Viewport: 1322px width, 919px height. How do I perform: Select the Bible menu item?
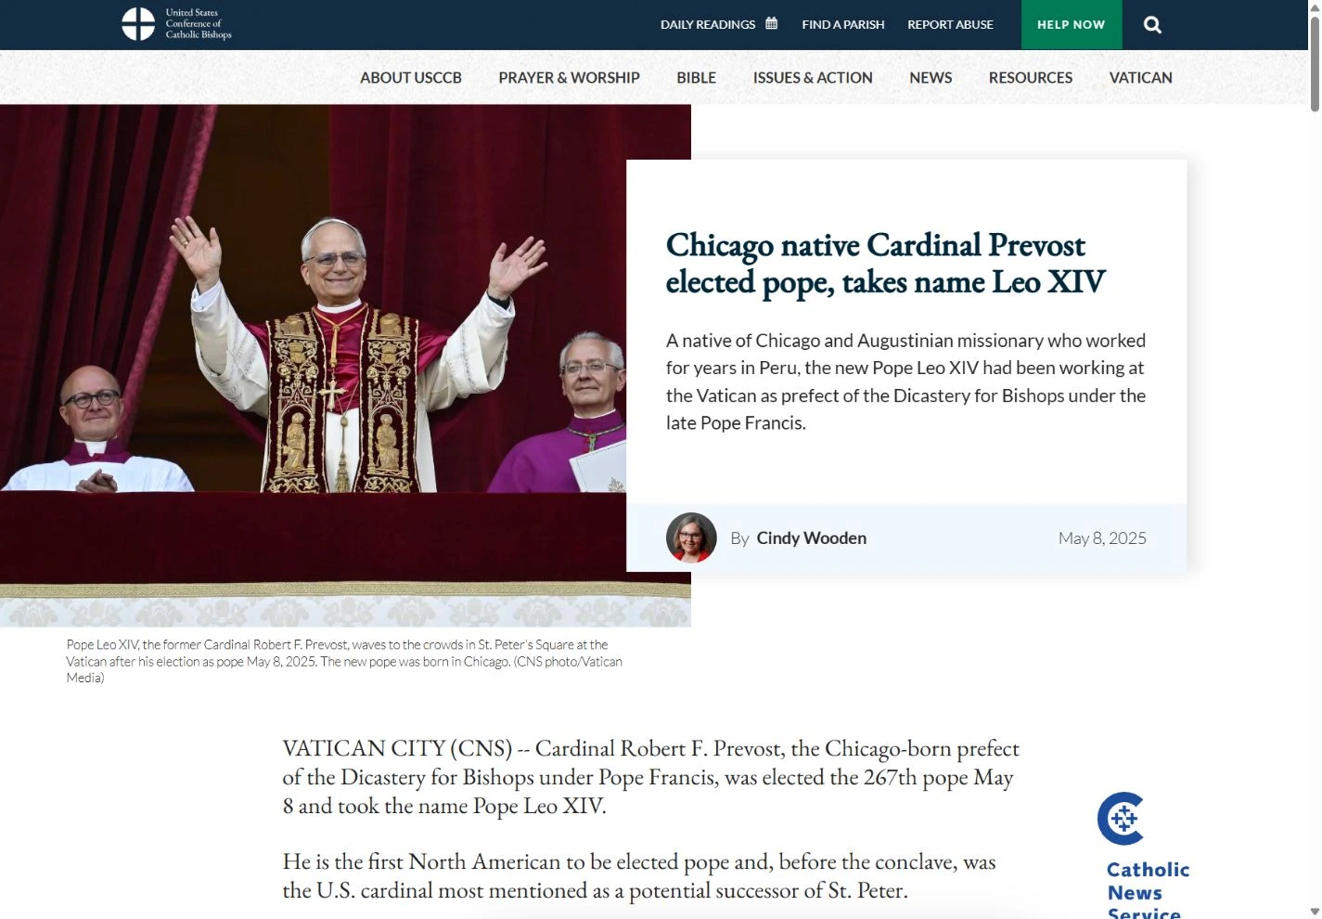coord(696,78)
